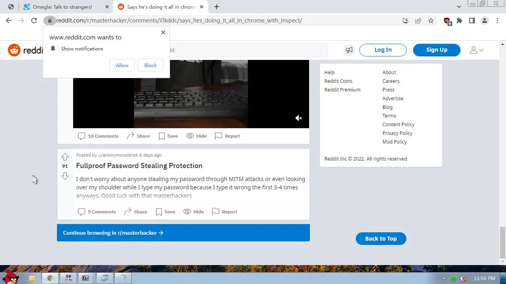The height and width of the screenshot is (284, 506).
Task: Toggle the browser side panel
Action: pyautogui.click(x=472, y=21)
